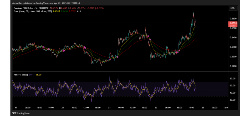
Task: Click the 0.6300 price axis label
Action: coord(233,47)
